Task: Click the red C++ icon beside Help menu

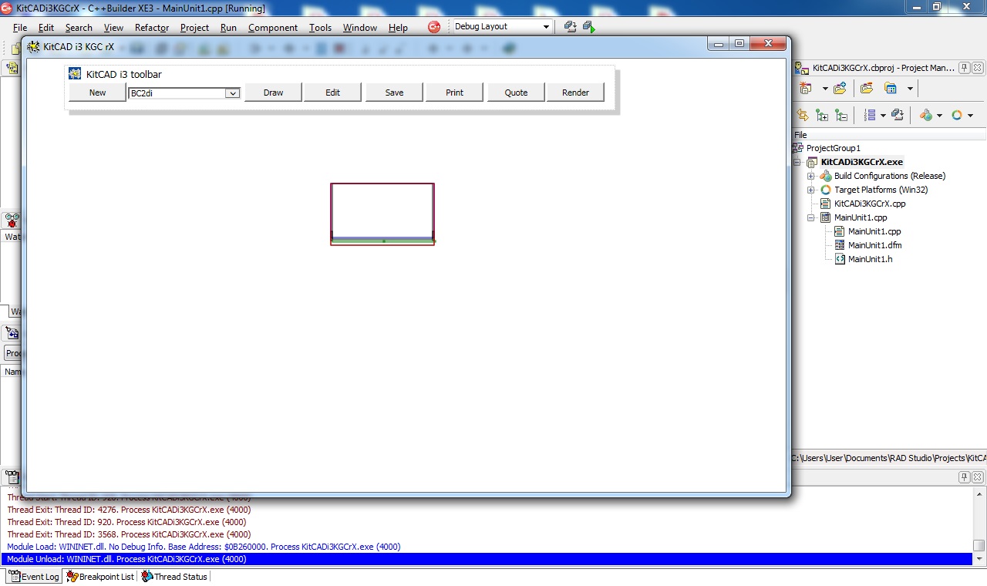Action: pyautogui.click(x=434, y=27)
